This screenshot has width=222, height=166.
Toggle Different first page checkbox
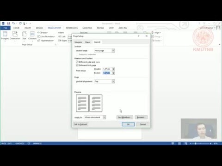click(x=77, y=65)
